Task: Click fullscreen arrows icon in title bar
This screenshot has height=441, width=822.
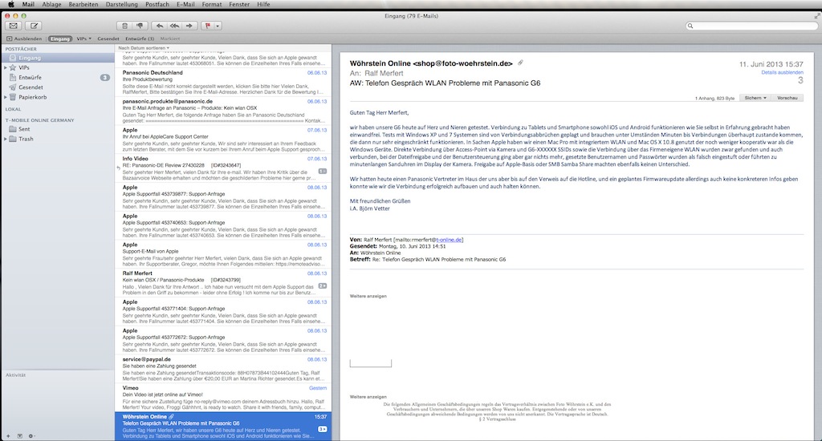Action: (x=816, y=16)
